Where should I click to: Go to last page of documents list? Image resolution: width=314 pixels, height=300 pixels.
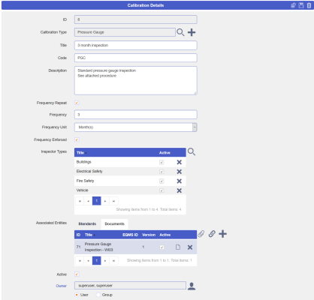pyautogui.click(x=113, y=260)
